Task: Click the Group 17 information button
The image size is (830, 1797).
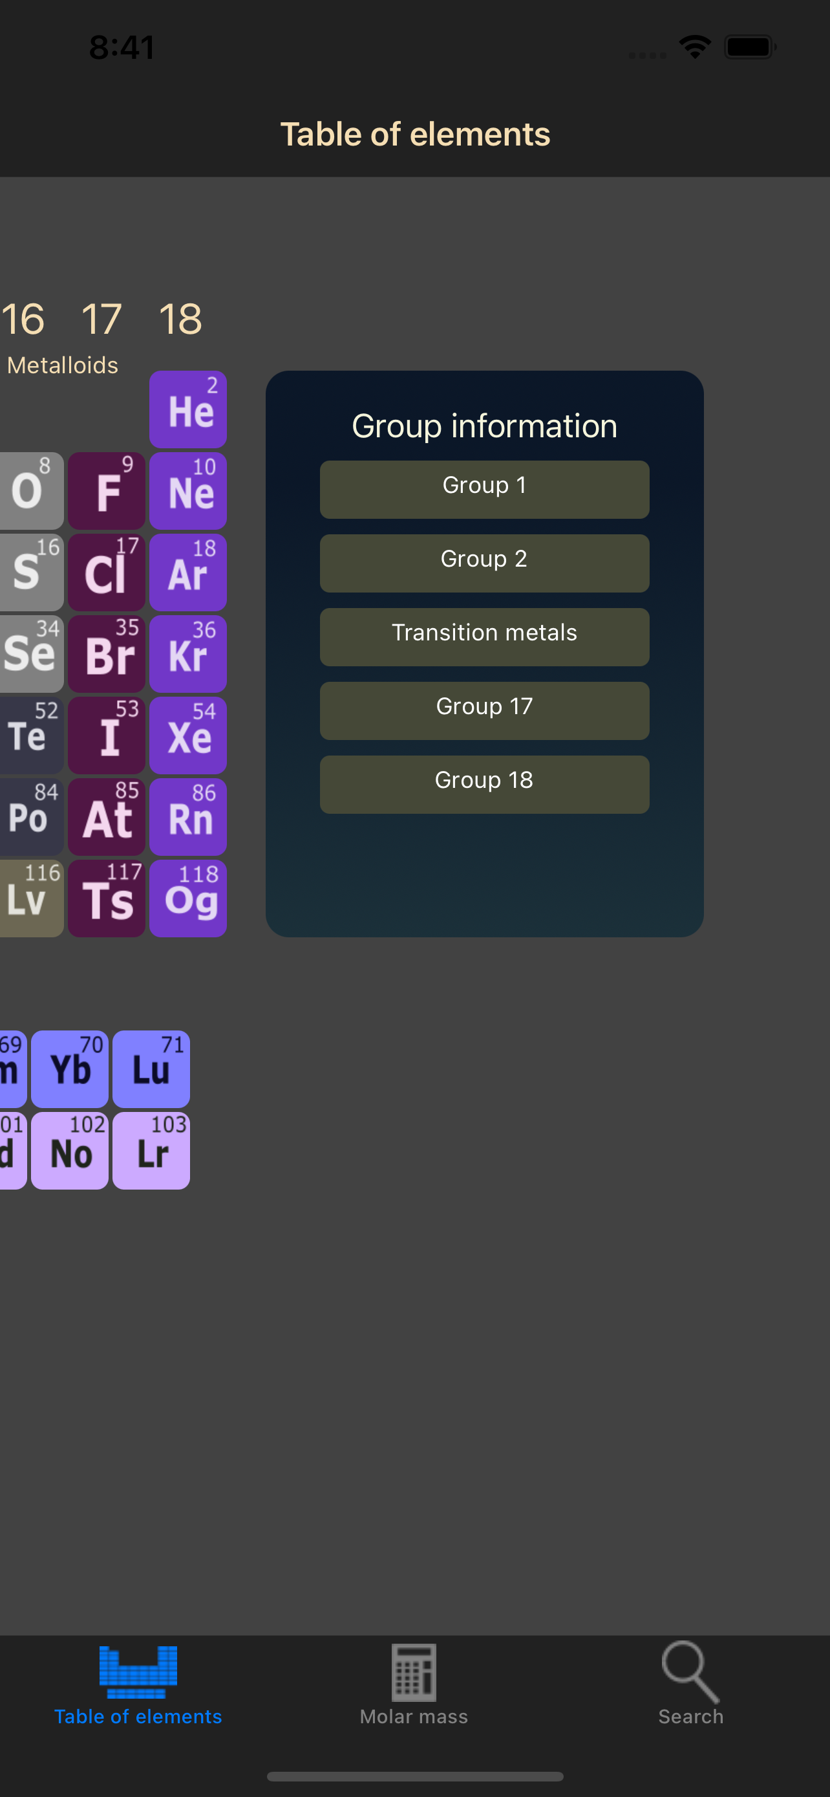Action: tap(484, 711)
